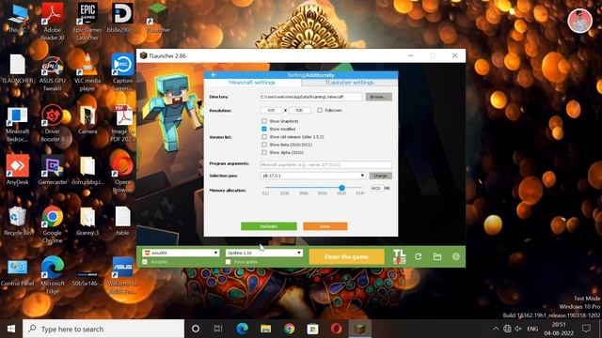
Task: Launch AnyDesk desktop shortcut
Action: point(18,169)
